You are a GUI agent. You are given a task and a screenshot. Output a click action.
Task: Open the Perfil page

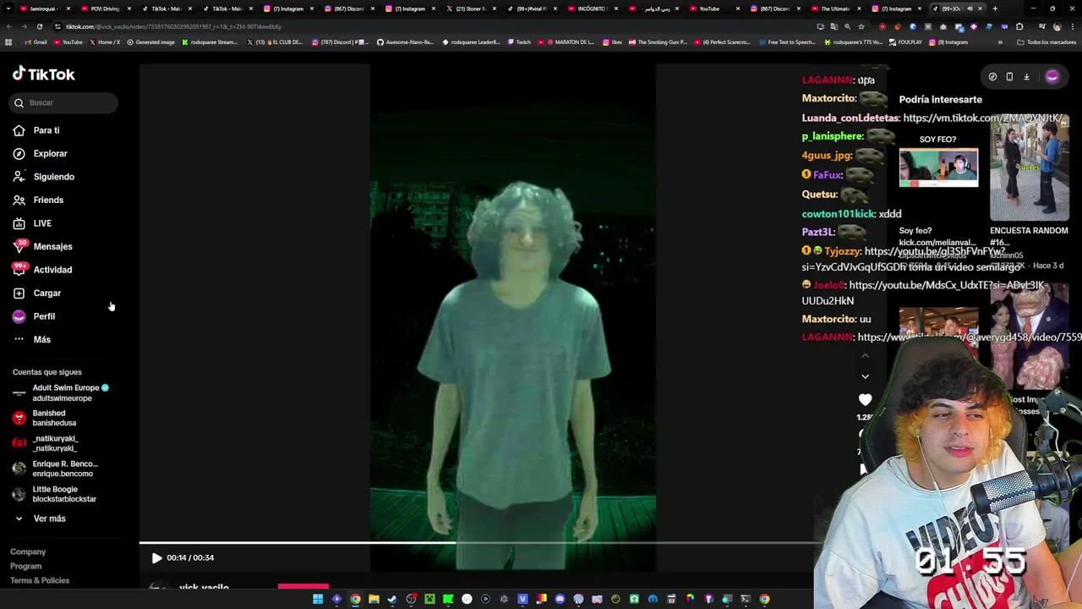[x=44, y=316]
